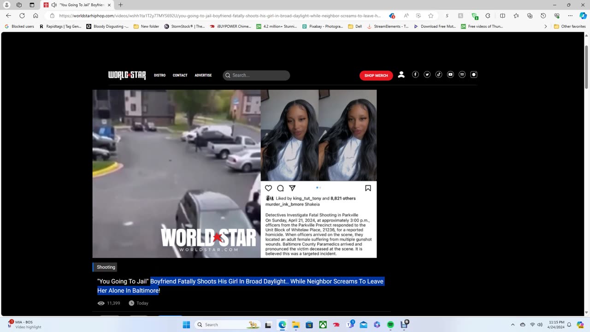Screen dimensions: 590x332
Task: Open iBUYPOWER bookmark
Action: (230, 26)
